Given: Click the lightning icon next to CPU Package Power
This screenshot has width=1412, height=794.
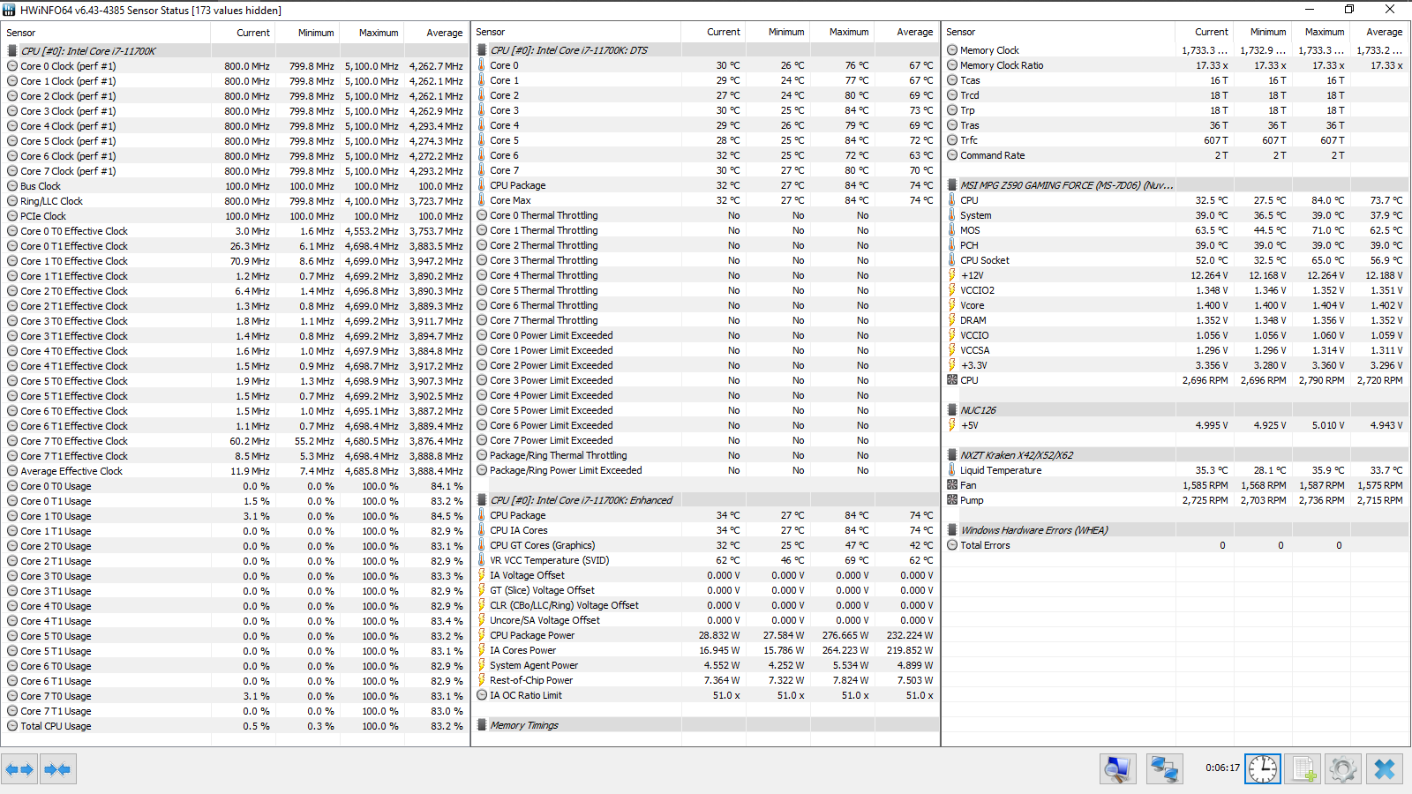Looking at the screenshot, I should [482, 635].
